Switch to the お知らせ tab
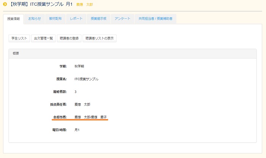 coord(35,19)
